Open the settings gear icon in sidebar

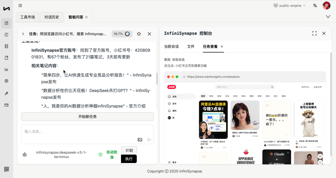[7, 81]
